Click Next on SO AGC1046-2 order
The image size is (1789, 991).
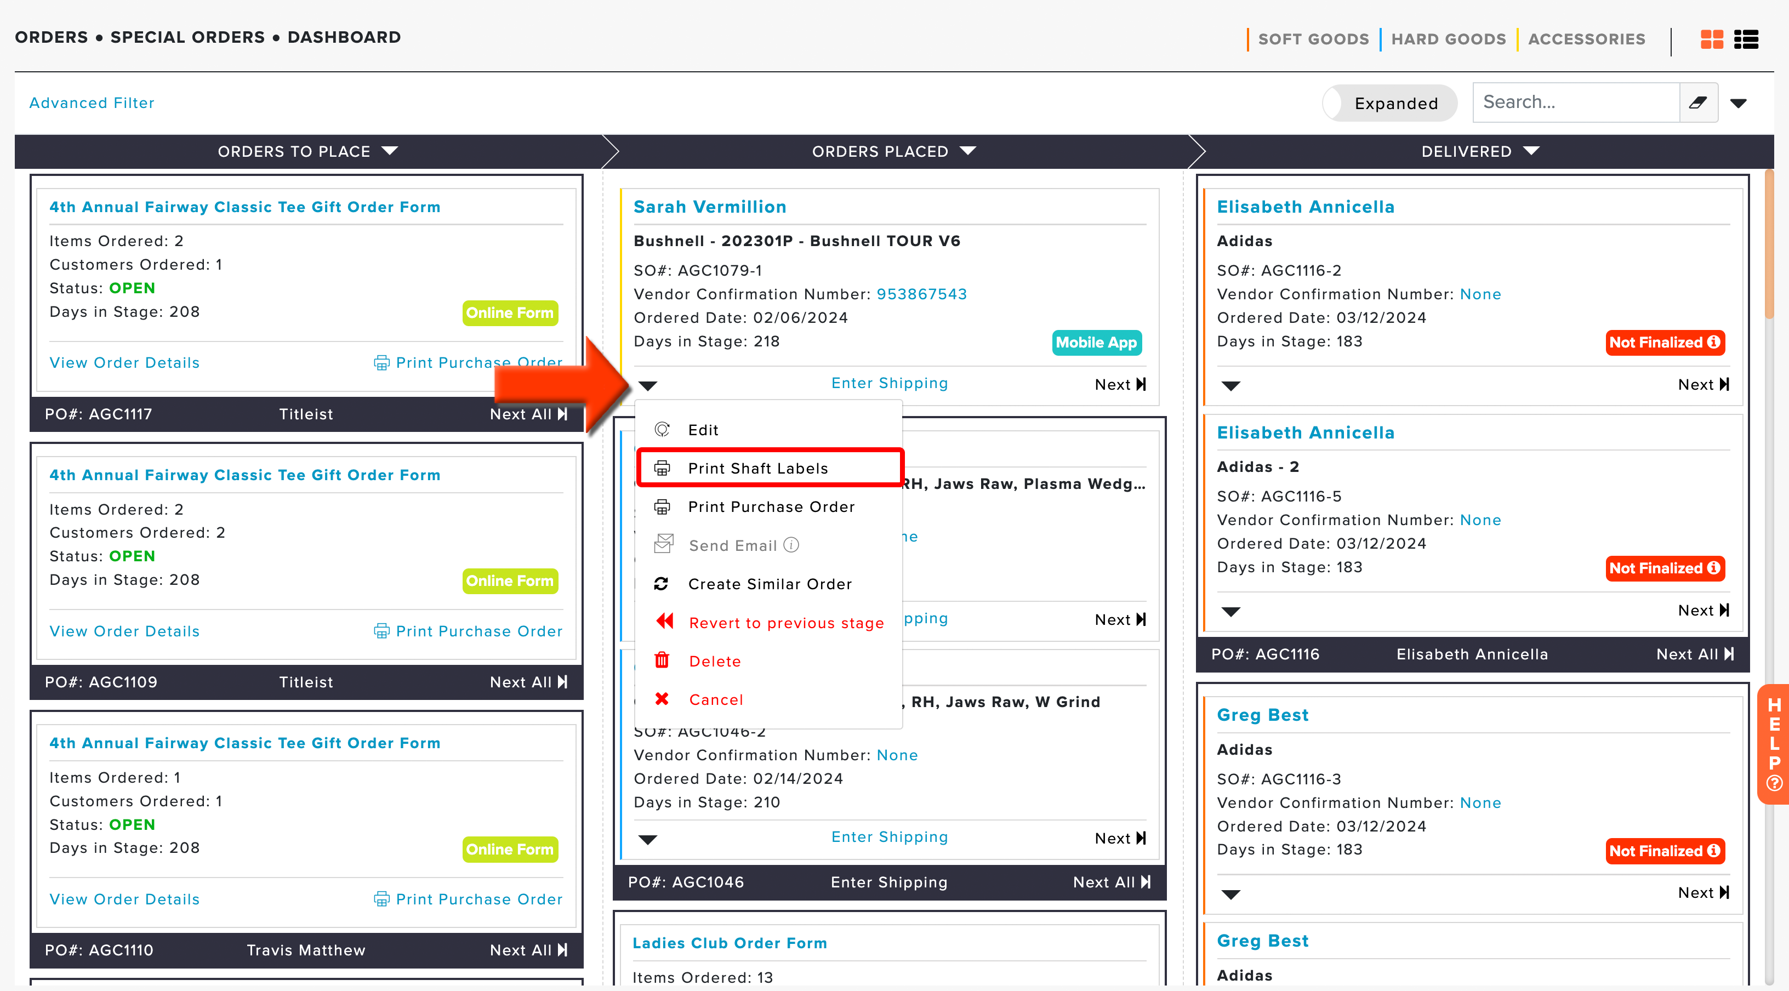click(x=1120, y=838)
